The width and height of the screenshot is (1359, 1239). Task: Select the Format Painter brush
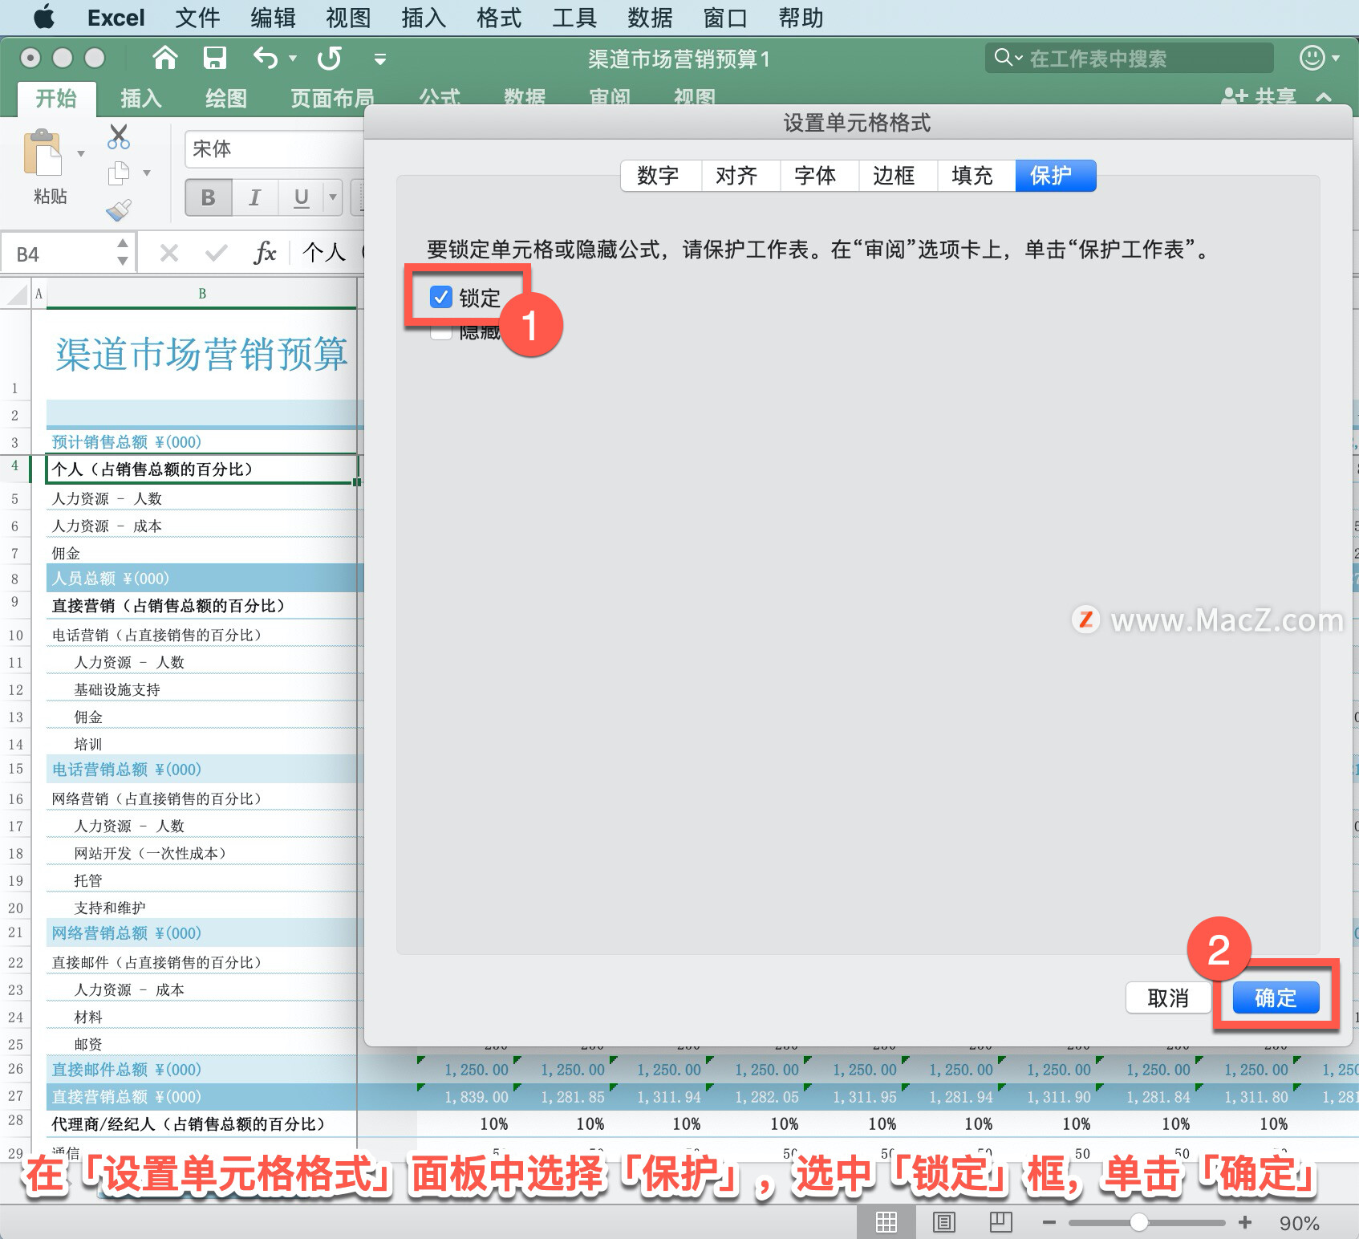[119, 210]
